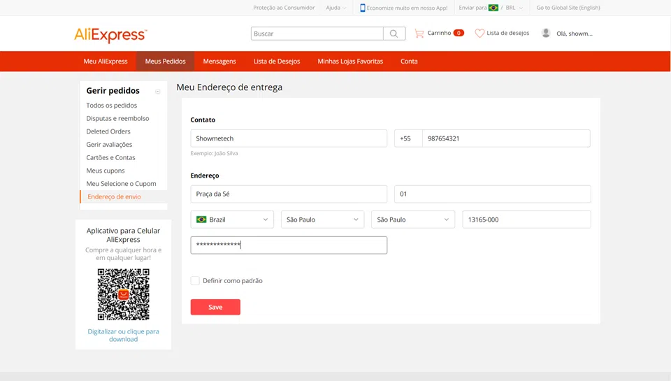The image size is (671, 381).
Task: Click the AliExpress app QR code
Action: tap(123, 294)
